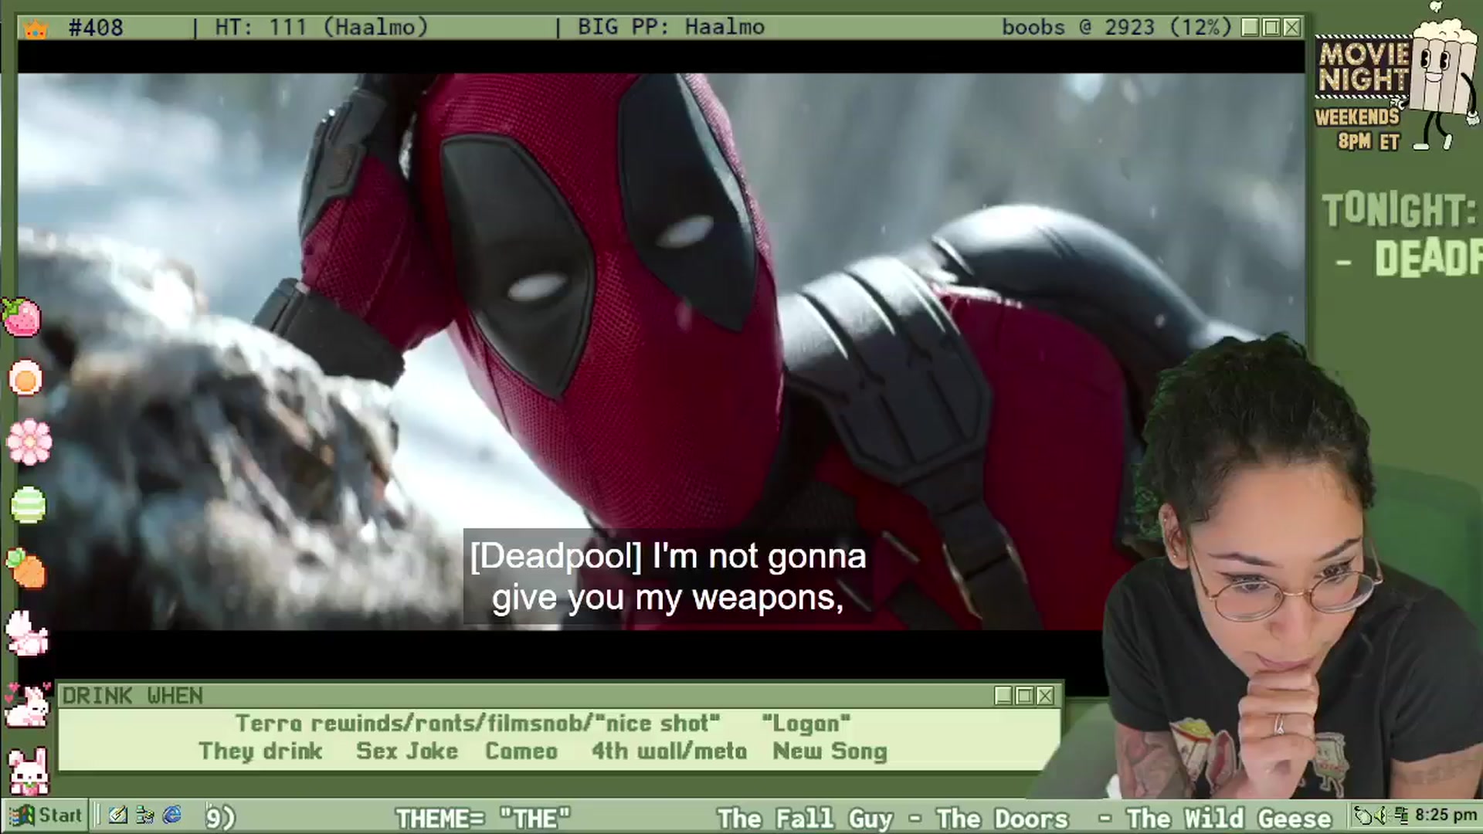
Task: Click 'The Doors' in the scrolling ticker
Action: 1003,818
